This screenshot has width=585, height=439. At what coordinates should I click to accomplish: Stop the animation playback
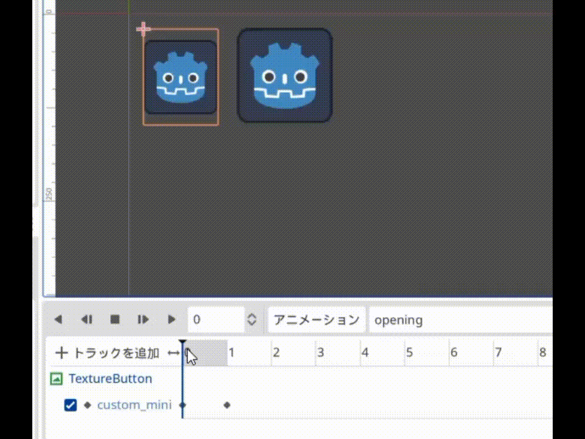coord(115,319)
